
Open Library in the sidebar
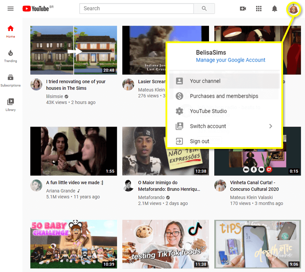tap(10, 105)
